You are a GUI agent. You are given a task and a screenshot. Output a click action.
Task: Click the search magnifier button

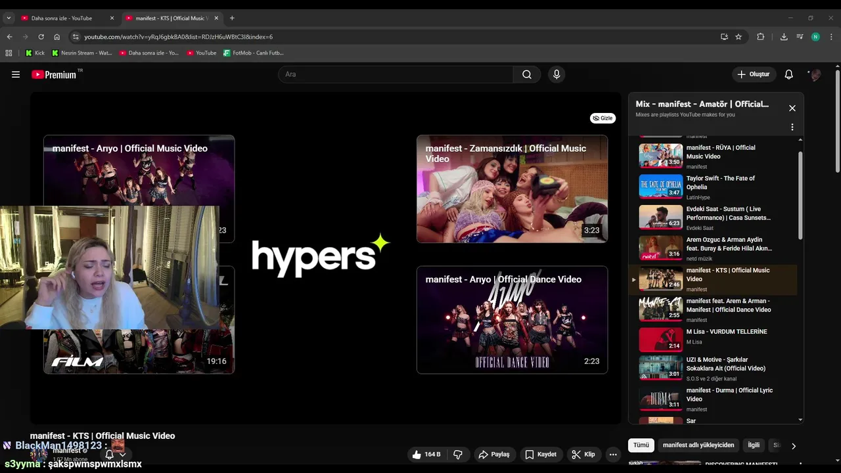coord(527,74)
